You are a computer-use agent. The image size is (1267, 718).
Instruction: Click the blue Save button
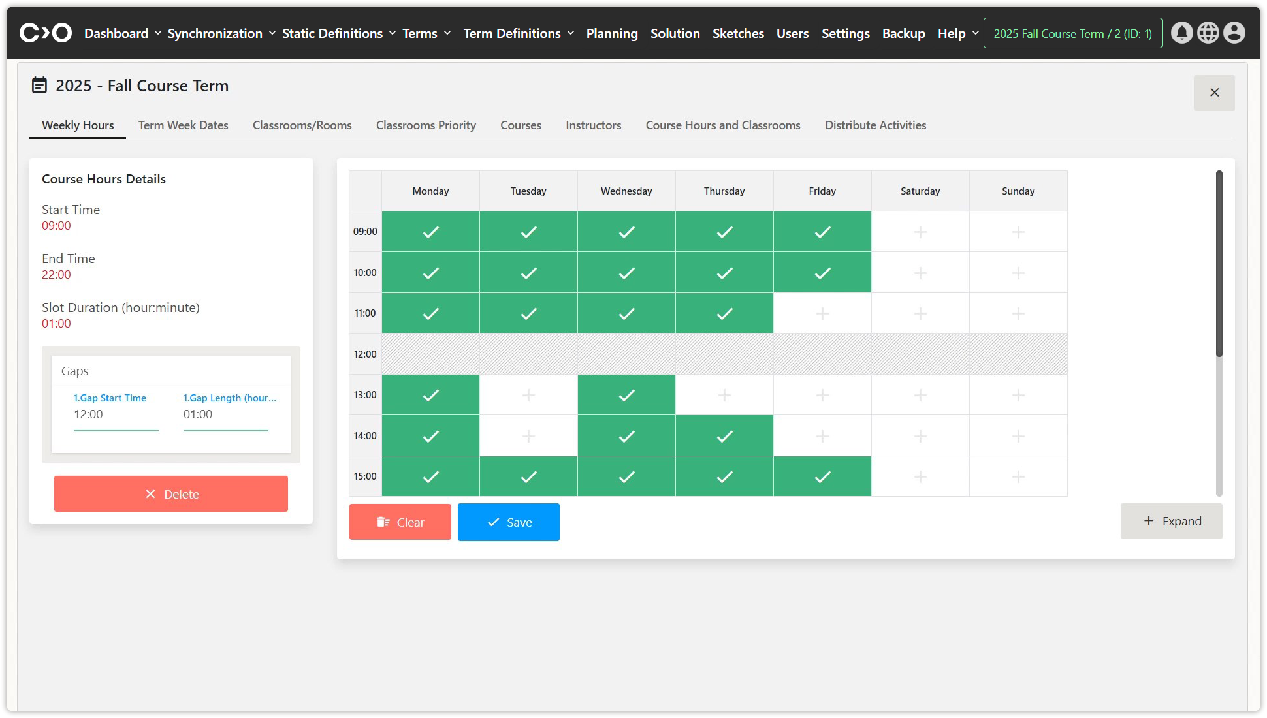point(508,522)
